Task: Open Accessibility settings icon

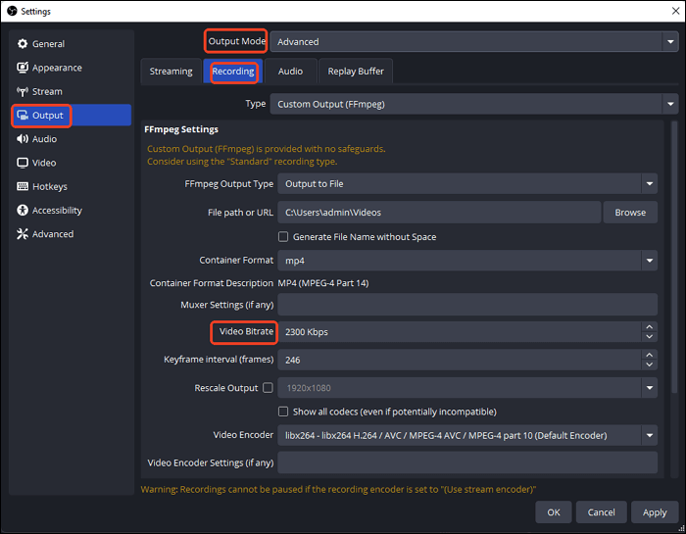Action: coord(24,211)
